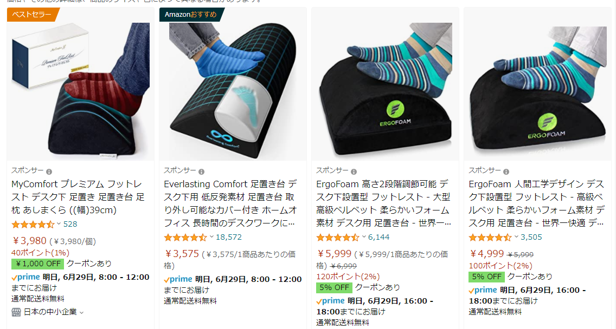Click star rating of ErgoFoam ¥4,999 footrest
This screenshot has height=329, width=616.
point(490,237)
